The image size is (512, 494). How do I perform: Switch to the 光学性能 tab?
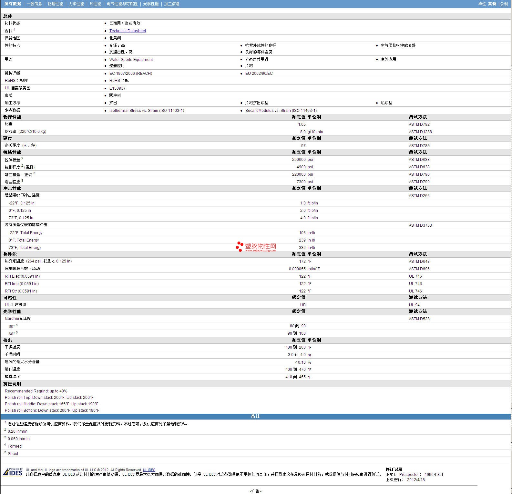(x=151, y=4)
